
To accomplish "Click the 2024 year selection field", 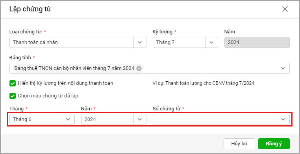I will point(107,119).
